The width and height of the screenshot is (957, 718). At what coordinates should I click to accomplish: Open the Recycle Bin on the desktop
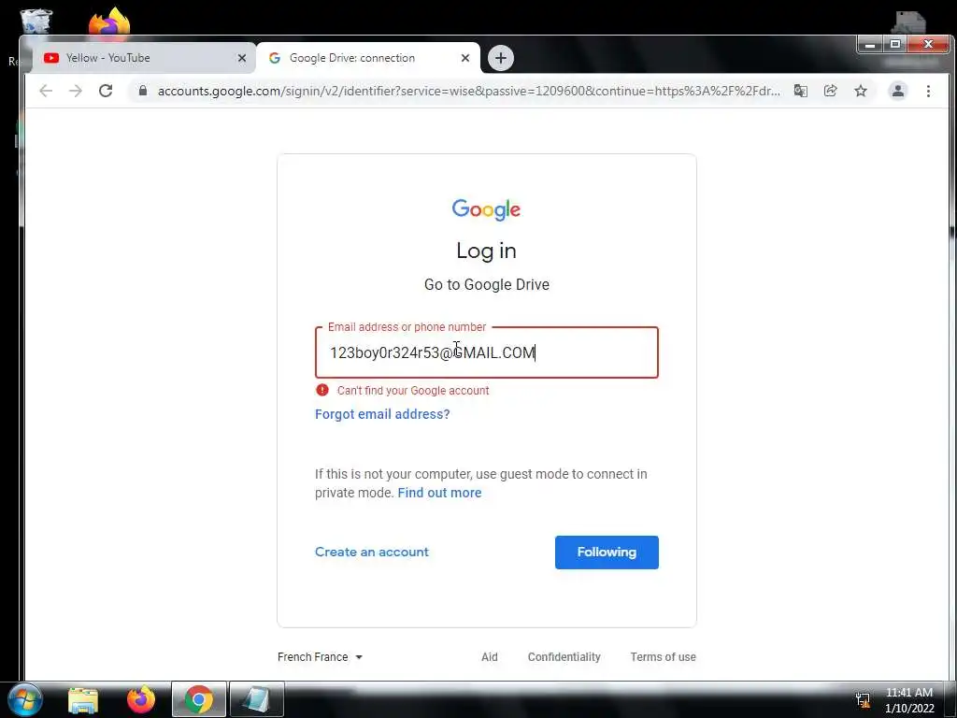pyautogui.click(x=36, y=21)
